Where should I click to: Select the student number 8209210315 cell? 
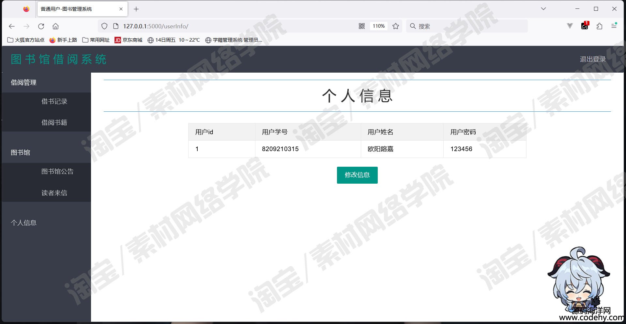[x=308, y=149]
